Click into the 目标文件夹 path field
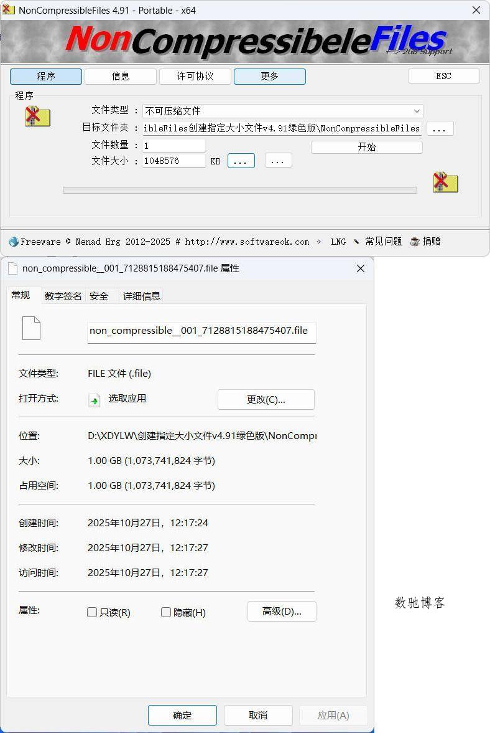This screenshot has height=733, width=490. (x=282, y=128)
